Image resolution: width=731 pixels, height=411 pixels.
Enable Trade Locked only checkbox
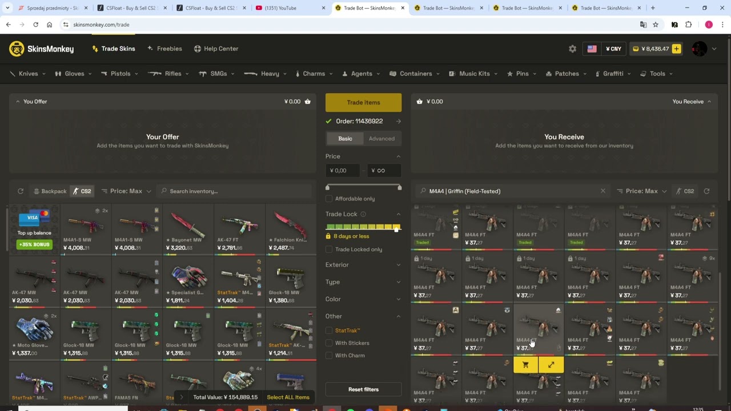tap(329, 249)
